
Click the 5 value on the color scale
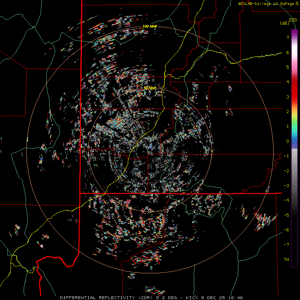click(x=288, y=67)
